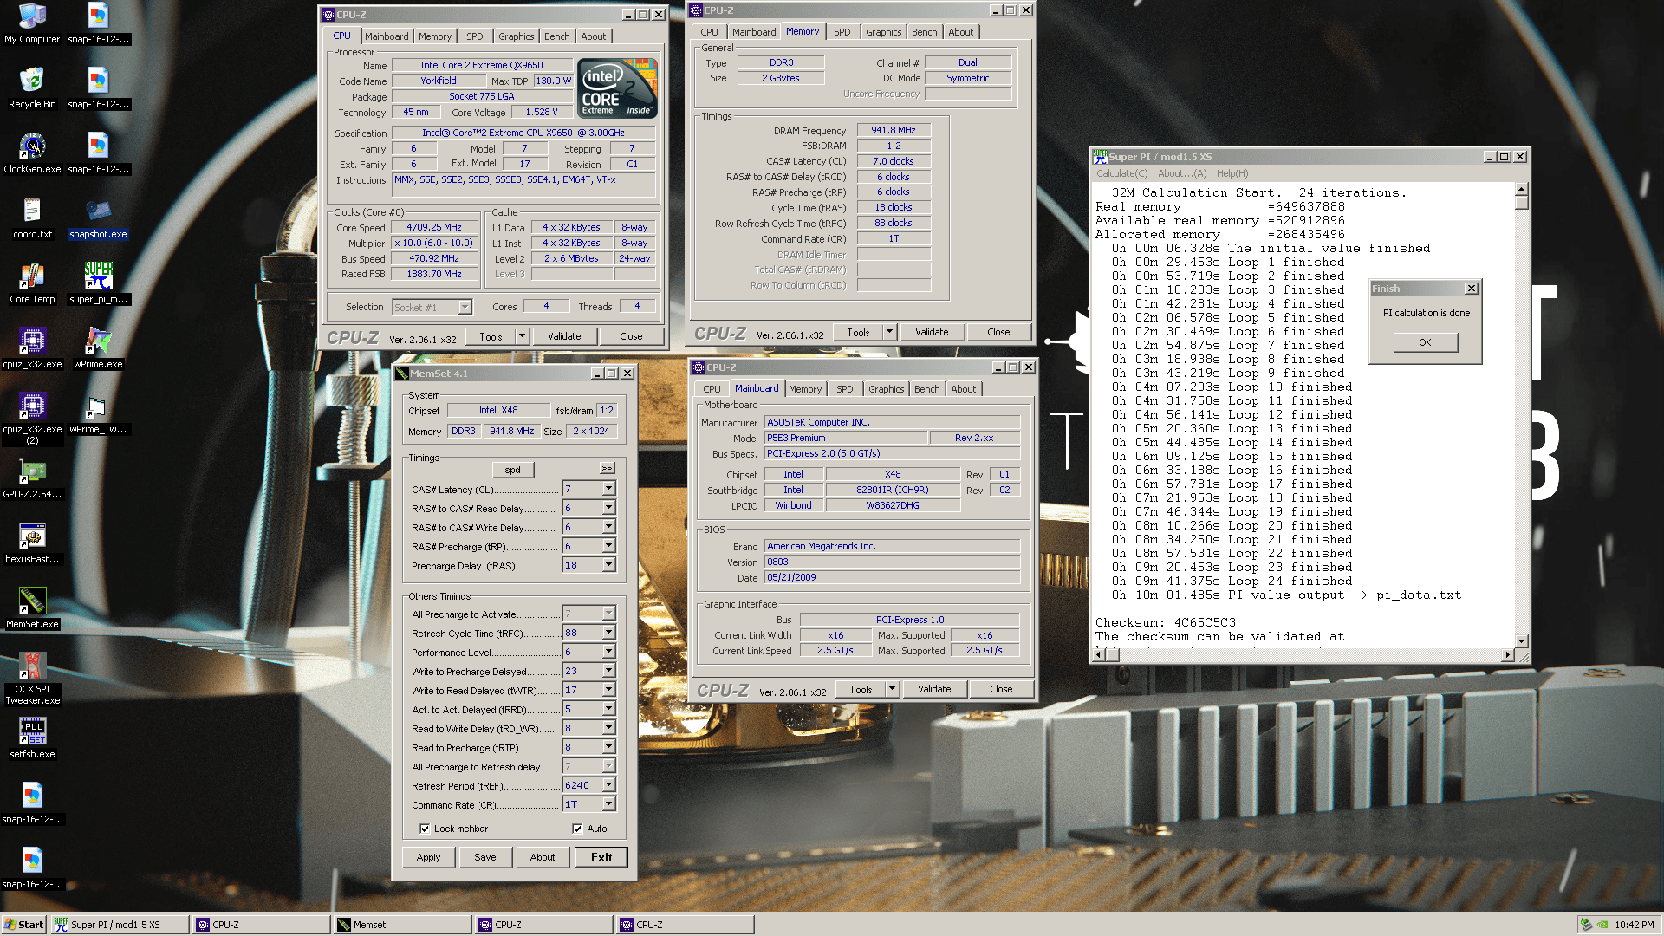Open OCX SPI Tweaker.exe icon

(32, 679)
